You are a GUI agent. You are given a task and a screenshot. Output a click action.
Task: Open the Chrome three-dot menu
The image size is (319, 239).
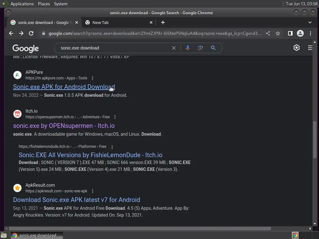point(310,33)
